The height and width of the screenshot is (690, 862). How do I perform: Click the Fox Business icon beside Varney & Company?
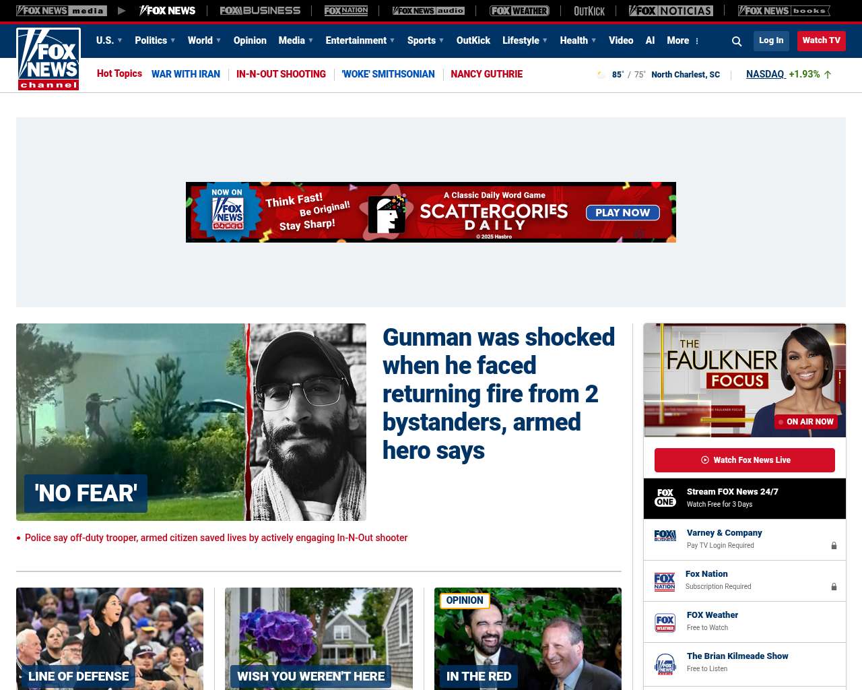[x=665, y=536]
